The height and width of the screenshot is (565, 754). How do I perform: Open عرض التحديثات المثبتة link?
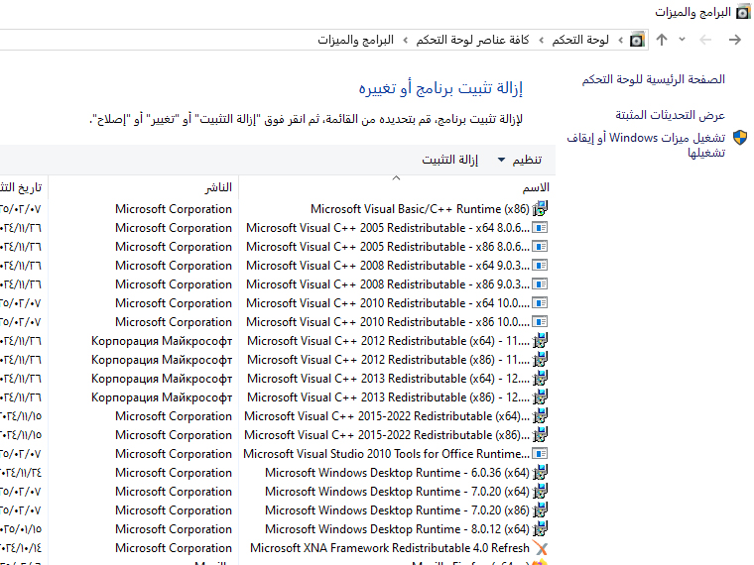(x=671, y=115)
